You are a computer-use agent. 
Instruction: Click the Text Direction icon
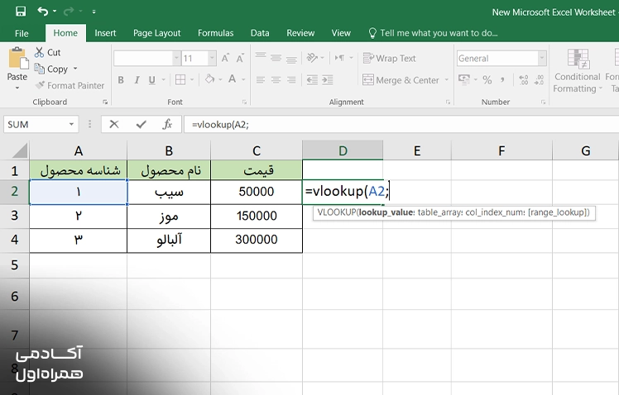point(339,58)
